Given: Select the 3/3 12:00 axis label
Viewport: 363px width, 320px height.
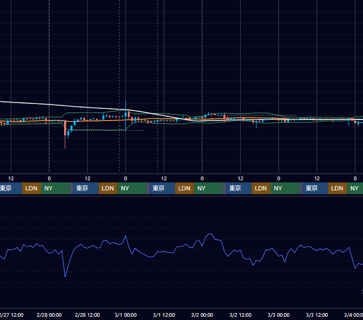Looking at the screenshot, I should (317, 315).
